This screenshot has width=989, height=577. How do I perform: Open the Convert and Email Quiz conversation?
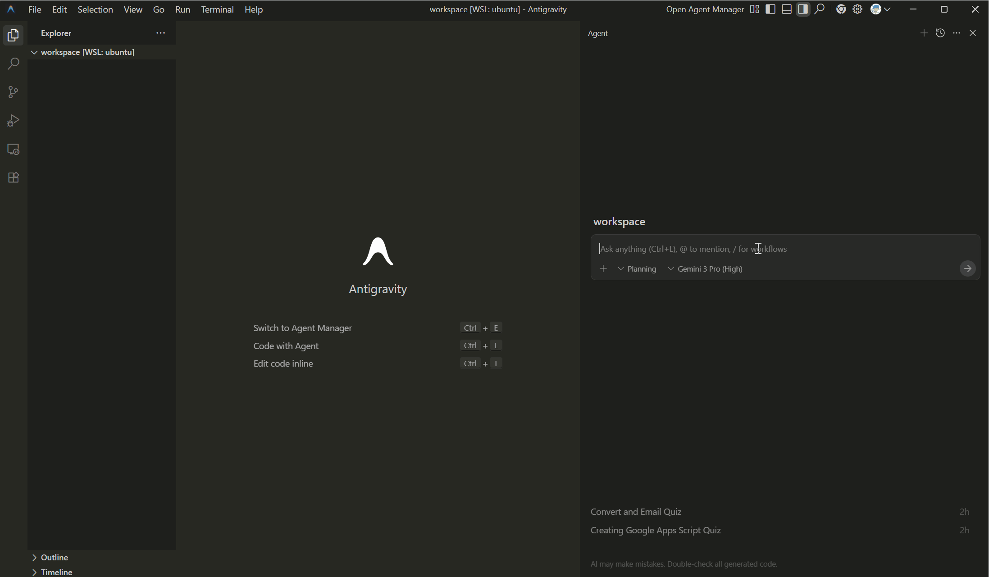(636, 512)
